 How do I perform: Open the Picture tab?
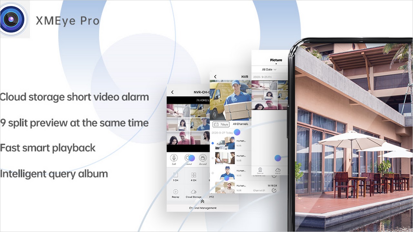276,60
